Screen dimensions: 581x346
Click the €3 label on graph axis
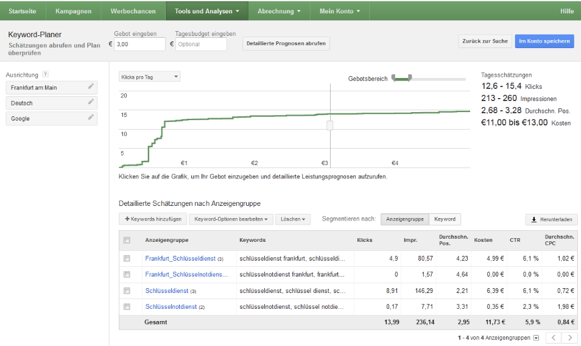pyautogui.click(x=325, y=163)
